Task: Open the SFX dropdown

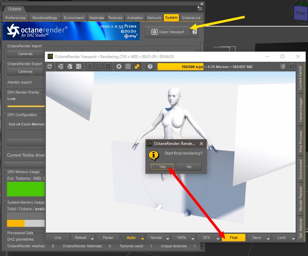Action: (218, 239)
